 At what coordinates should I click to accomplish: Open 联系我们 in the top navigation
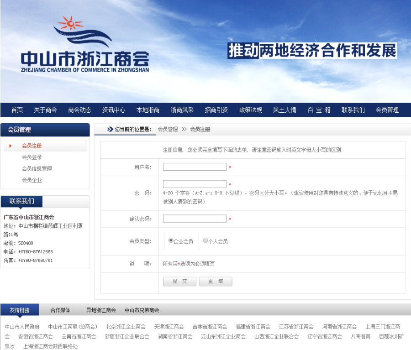pyautogui.click(x=353, y=110)
